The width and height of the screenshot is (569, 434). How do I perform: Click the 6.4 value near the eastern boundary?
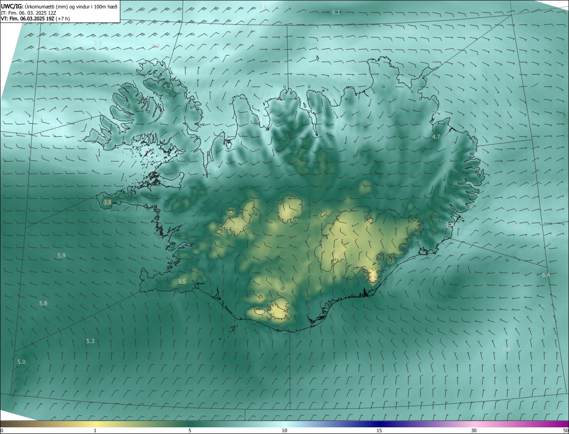click(546, 275)
